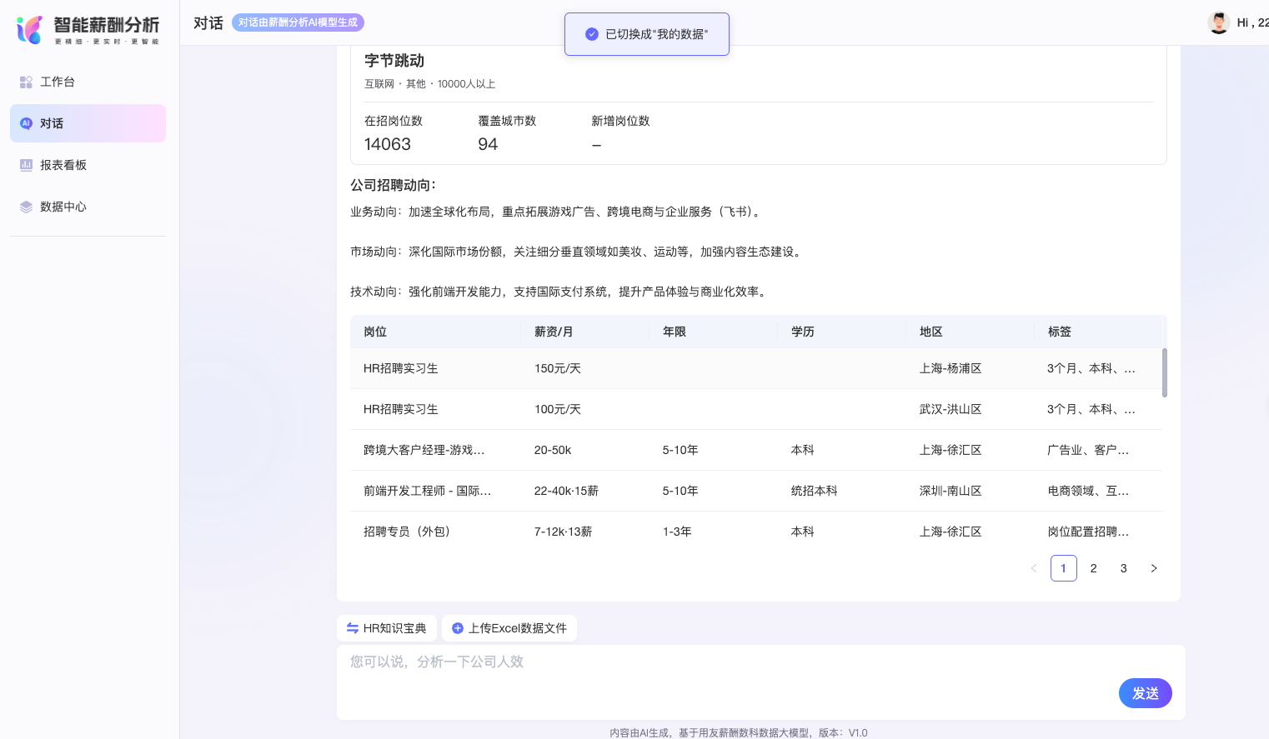Select the 工作台 grid icon in sidebar
The image size is (1269, 739).
pyautogui.click(x=26, y=81)
